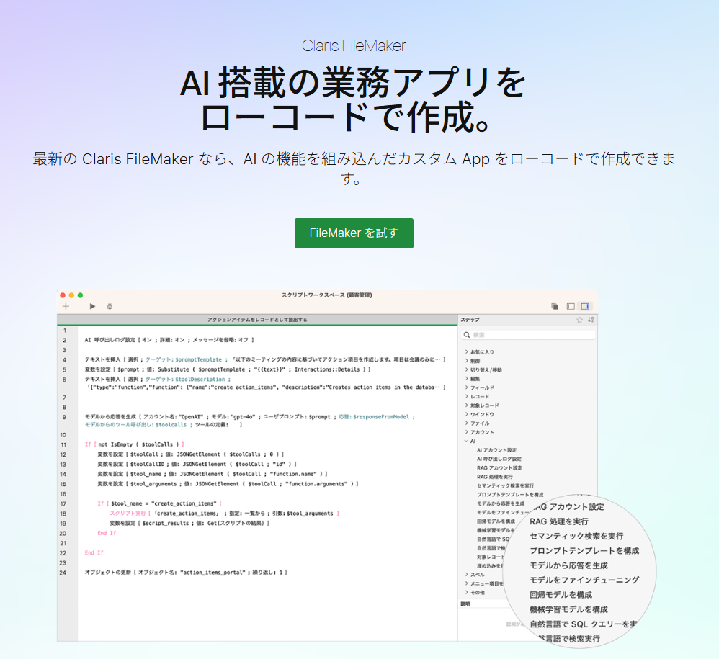Select line 14 変数を設定 $tool_name step
The width and height of the screenshot is (719, 659).
(x=213, y=475)
